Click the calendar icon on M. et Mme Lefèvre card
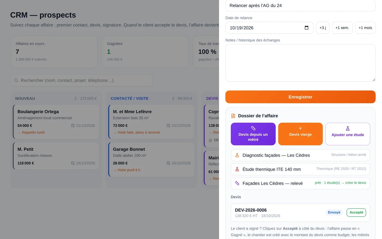382x239 pixels. tap(168, 126)
